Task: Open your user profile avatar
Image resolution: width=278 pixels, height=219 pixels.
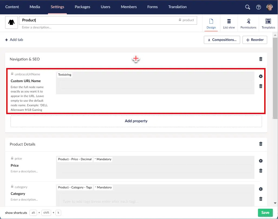Action: (269, 7)
